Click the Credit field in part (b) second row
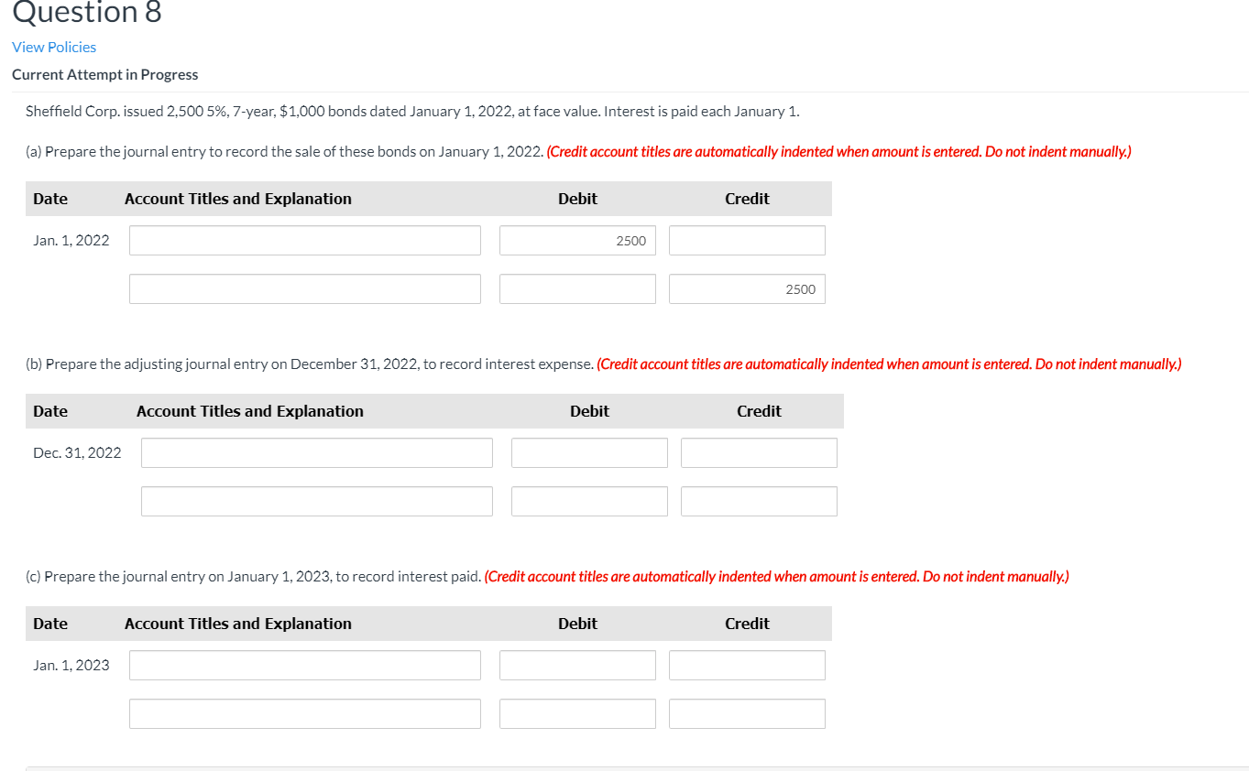Viewport: 1249px width, 771px height. click(x=758, y=501)
